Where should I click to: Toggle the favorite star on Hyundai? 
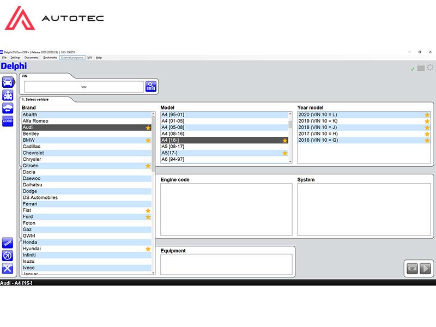(148, 249)
